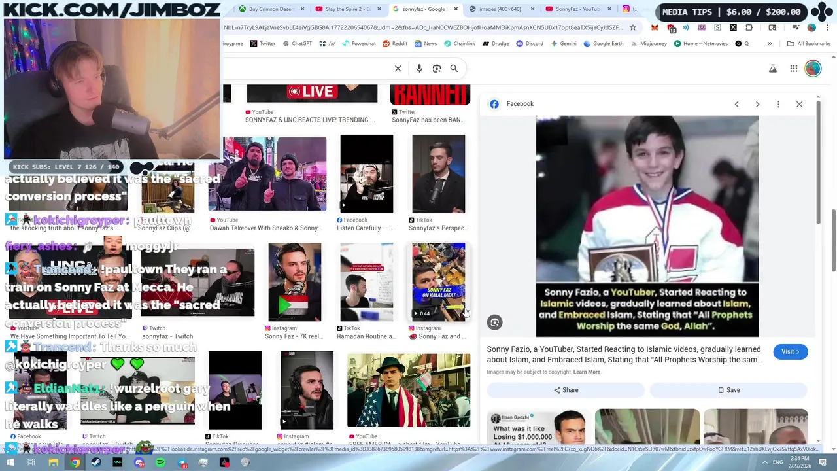The image size is (837, 471).
Task: Open the News bookmark
Action: click(425, 44)
